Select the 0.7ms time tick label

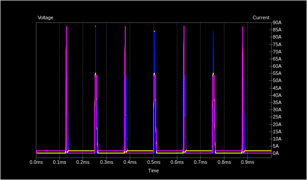pos(201,162)
